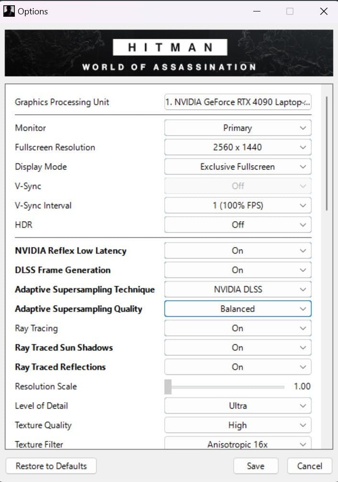Toggle the HDR Off setting
This screenshot has width=338, height=482.
238,224
